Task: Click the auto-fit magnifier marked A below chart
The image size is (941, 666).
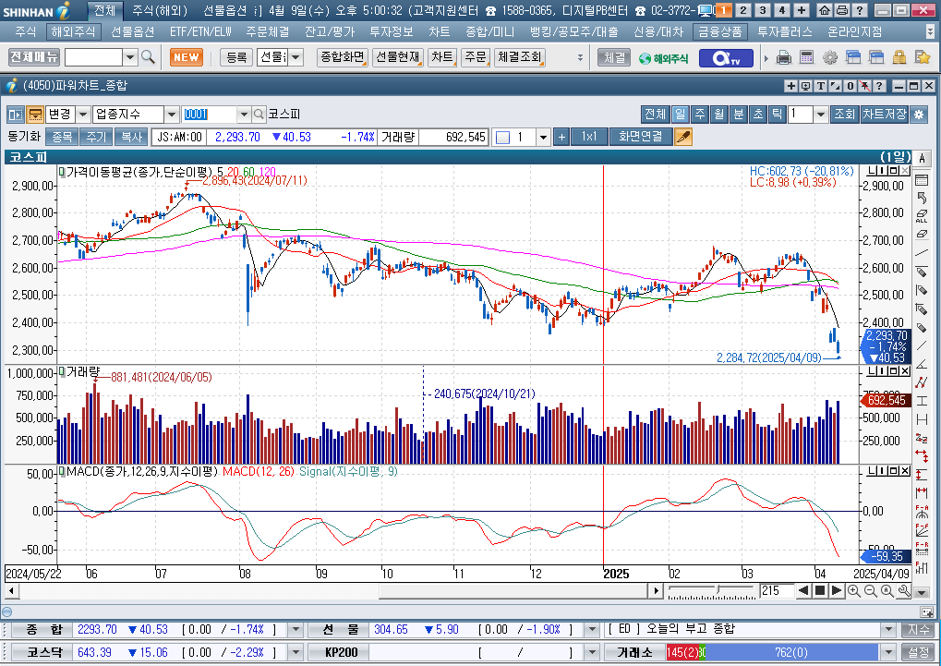Action: 887,591
